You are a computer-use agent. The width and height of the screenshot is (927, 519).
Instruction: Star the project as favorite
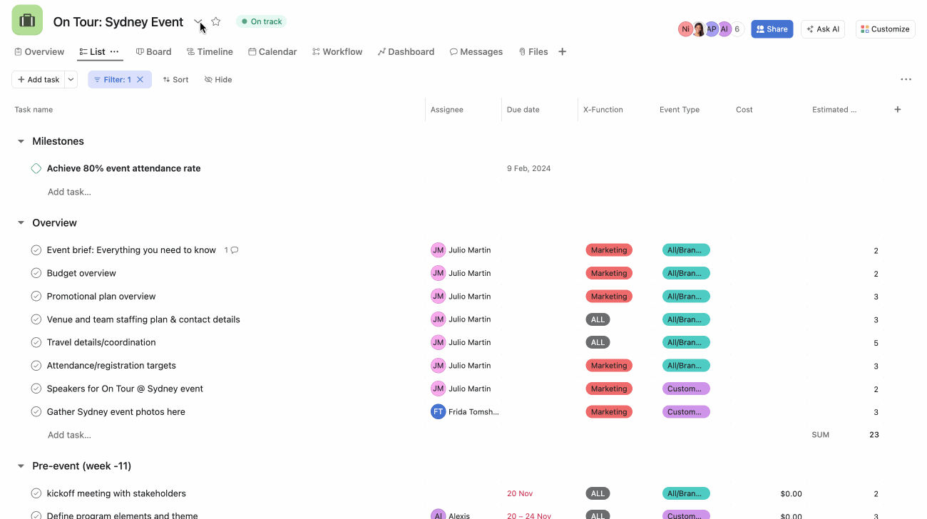click(216, 21)
